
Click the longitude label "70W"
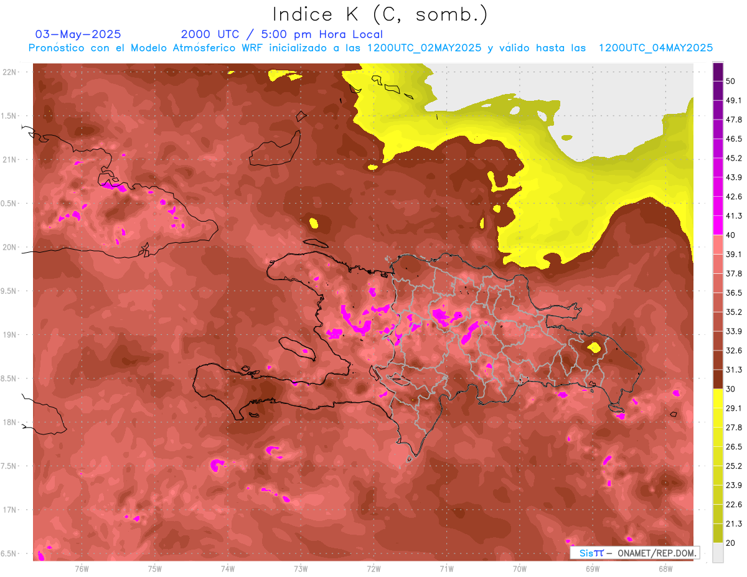(520, 568)
